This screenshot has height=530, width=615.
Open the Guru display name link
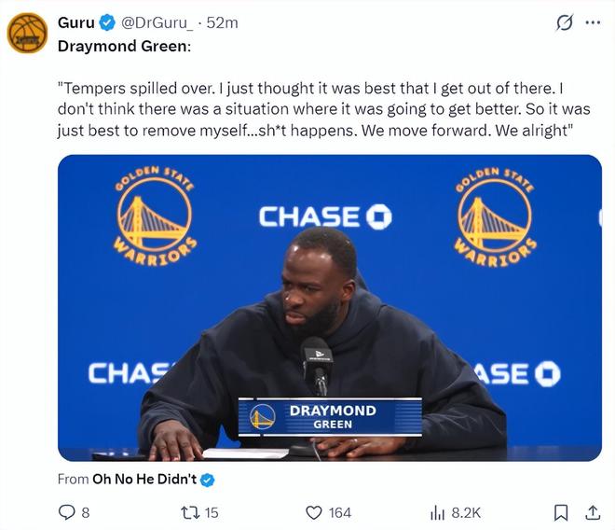coord(76,22)
